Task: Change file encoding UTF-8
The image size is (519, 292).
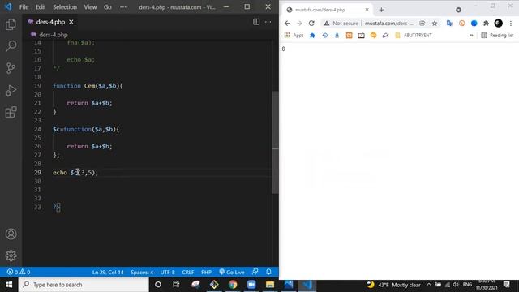Action: coord(168,273)
